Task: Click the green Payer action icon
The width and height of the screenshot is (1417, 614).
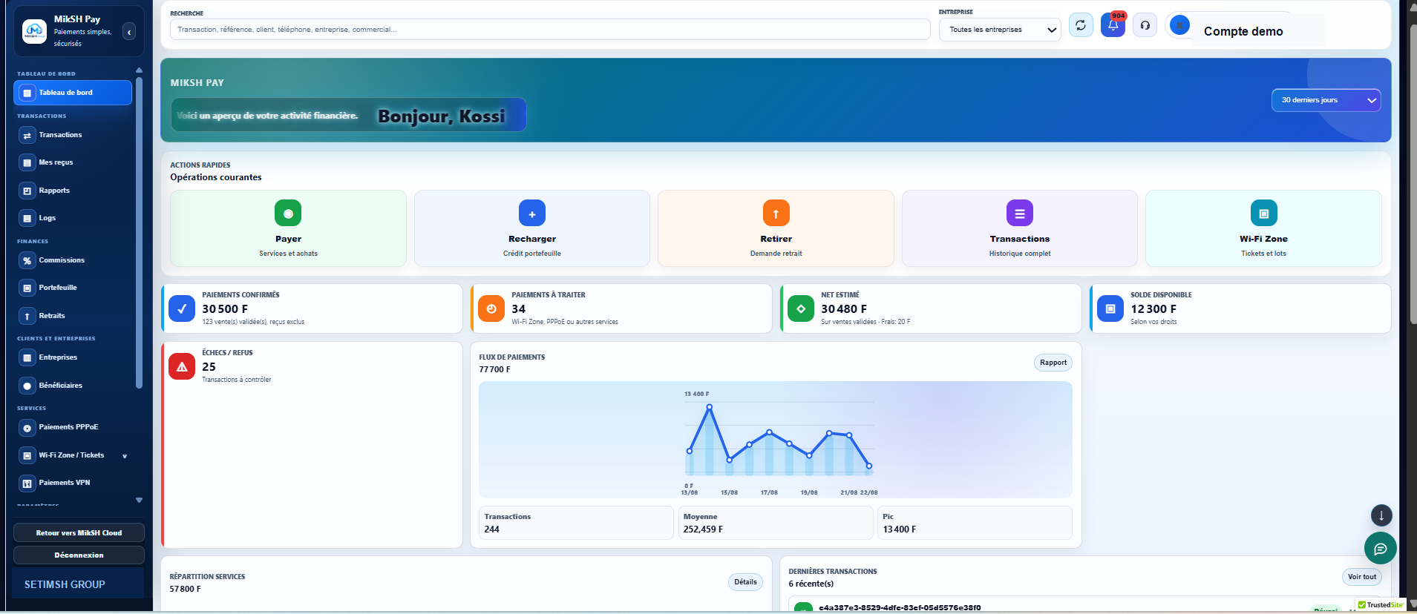Action: [x=288, y=213]
